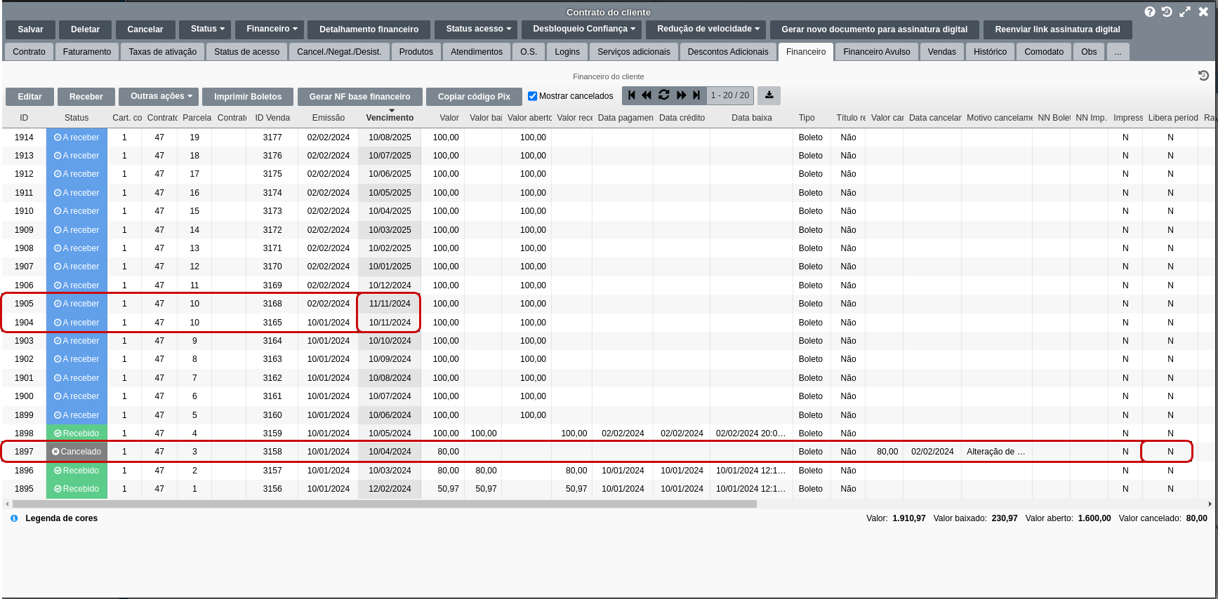Go to last page of records

(x=696, y=95)
